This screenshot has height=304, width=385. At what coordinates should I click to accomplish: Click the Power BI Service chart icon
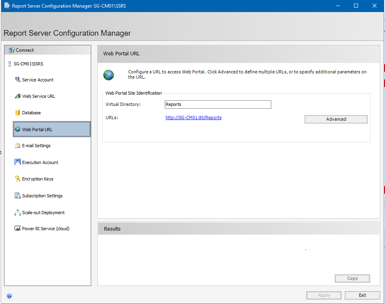(x=17, y=229)
